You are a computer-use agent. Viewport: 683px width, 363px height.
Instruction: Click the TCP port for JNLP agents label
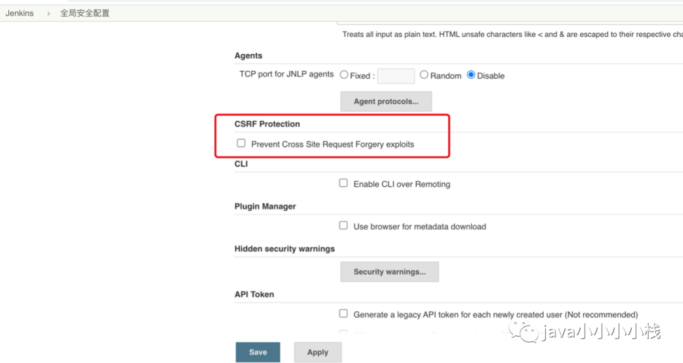(x=286, y=74)
